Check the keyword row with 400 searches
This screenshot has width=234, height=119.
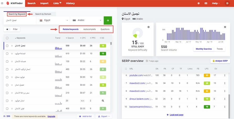point(7,109)
